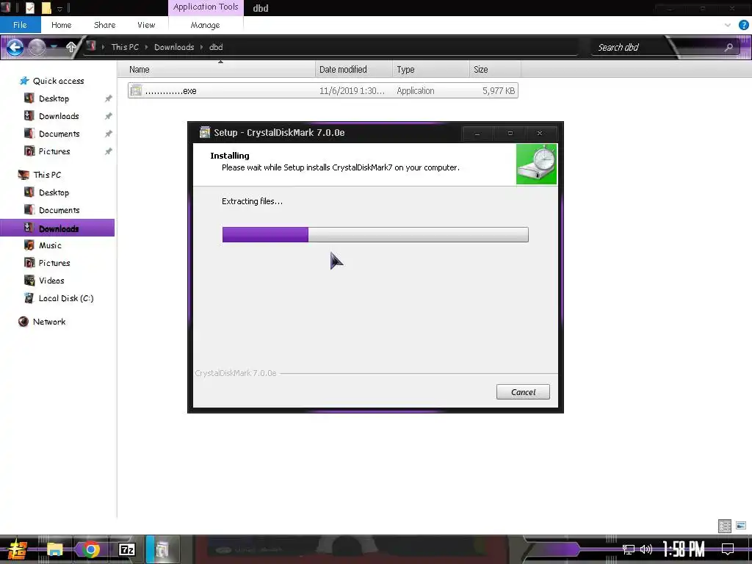Select the Application Tools contextual tab

coord(206,7)
